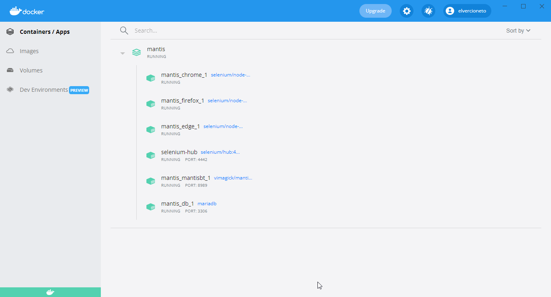Click the Containers / Apps sidebar icon
The image size is (551, 297).
coord(10,32)
